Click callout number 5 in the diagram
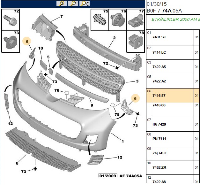 pyautogui.click(x=48, y=57)
